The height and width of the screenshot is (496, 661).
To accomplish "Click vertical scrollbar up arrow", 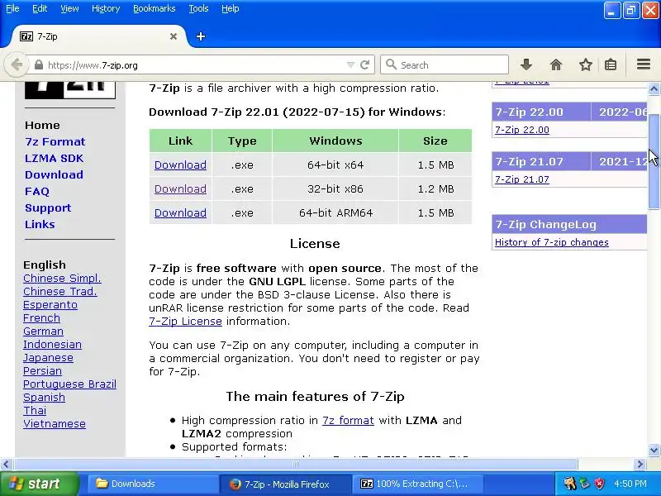I will (x=654, y=88).
